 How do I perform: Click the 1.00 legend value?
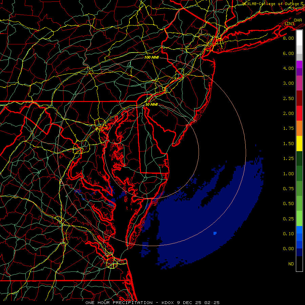coord(288,174)
